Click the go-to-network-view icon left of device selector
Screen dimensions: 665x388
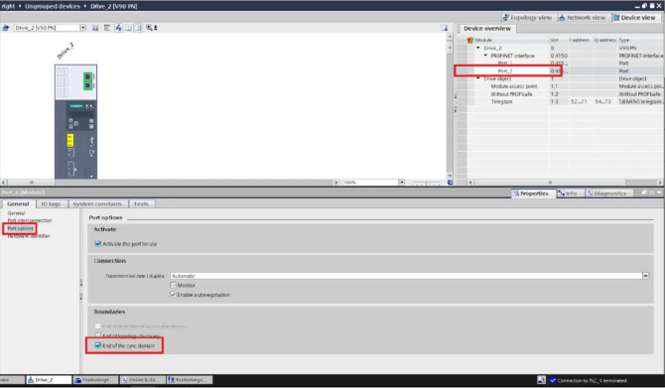click(6, 28)
